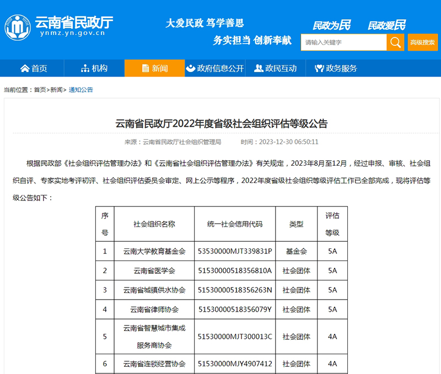441x374 pixels.
Task: Open the 政民互动 menu item
Action: (275, 68)
